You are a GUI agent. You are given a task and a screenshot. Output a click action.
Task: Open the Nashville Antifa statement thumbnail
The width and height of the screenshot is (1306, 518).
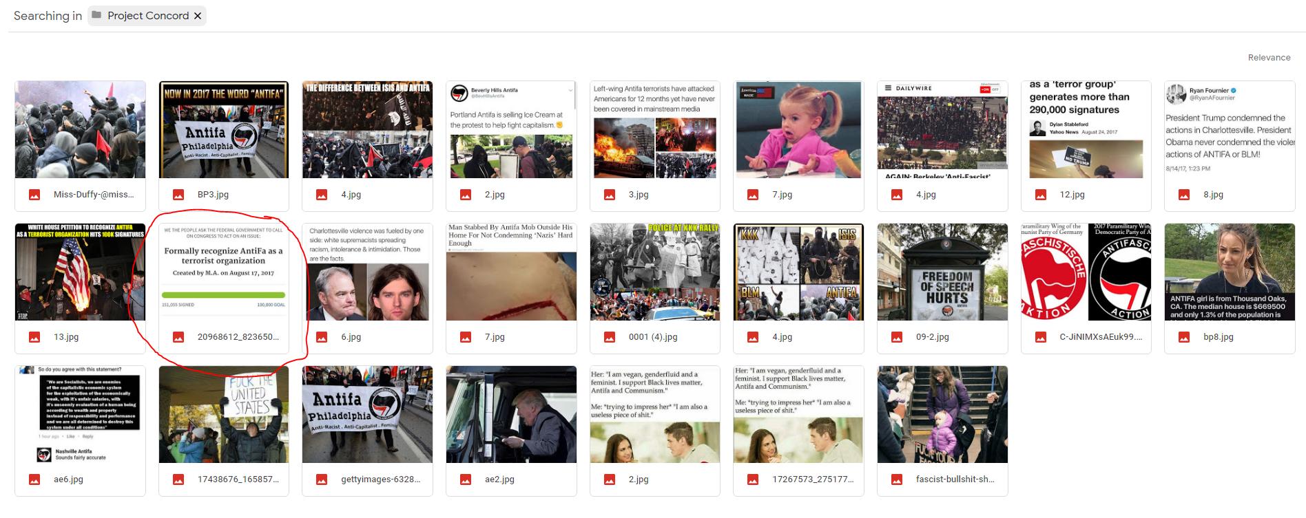pos(80,415)
